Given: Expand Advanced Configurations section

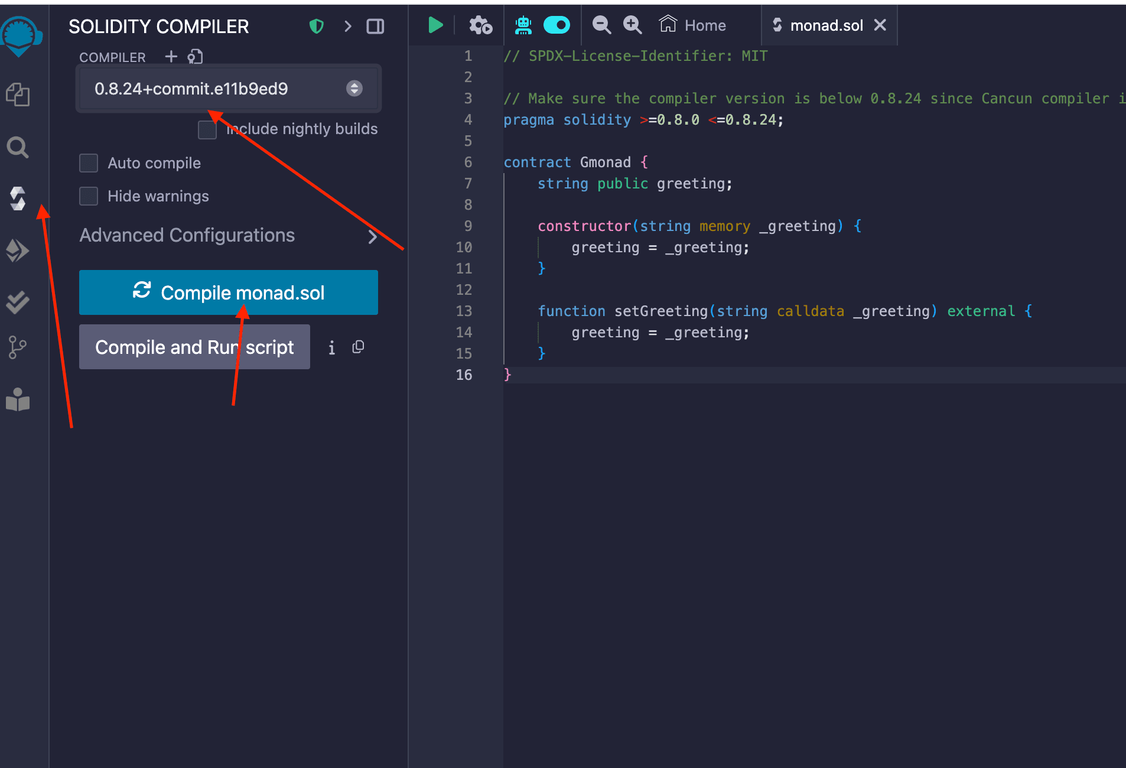Looking at the screenshot, I should tap(229, 235).
